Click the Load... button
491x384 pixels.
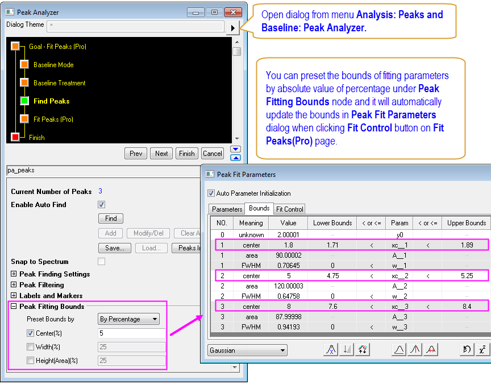coord(151,248)
